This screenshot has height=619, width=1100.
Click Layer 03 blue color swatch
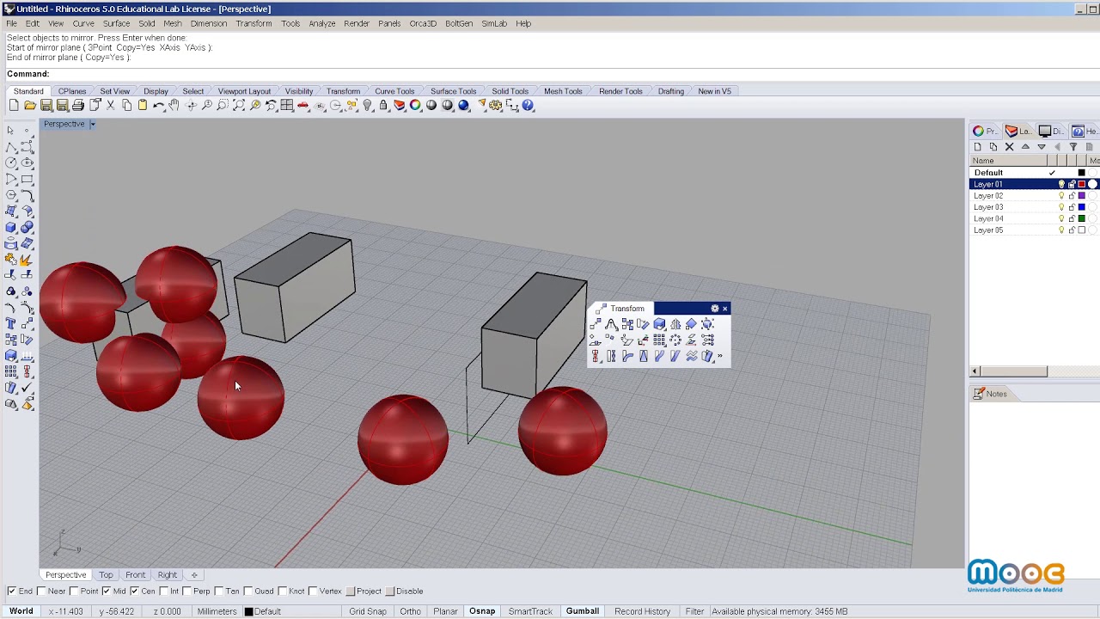point(1082,207)
